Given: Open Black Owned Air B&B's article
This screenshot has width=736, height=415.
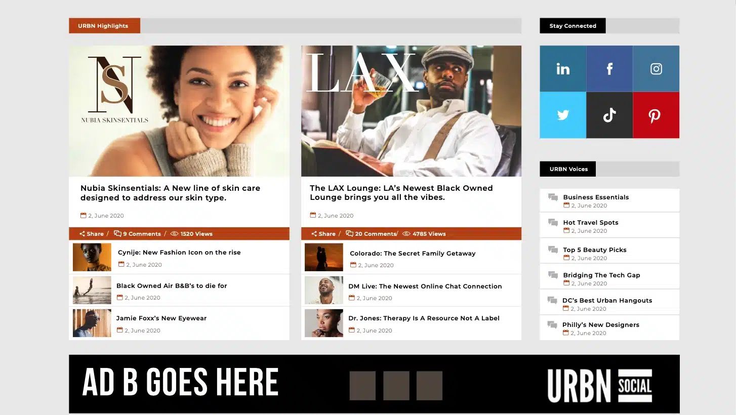Looking at the screenshot, I should 172,286.
